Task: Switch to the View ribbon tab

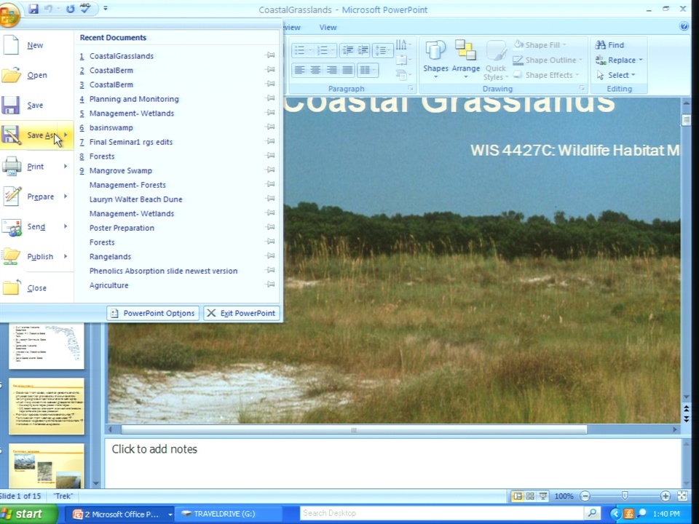Action: click(328, 27)
